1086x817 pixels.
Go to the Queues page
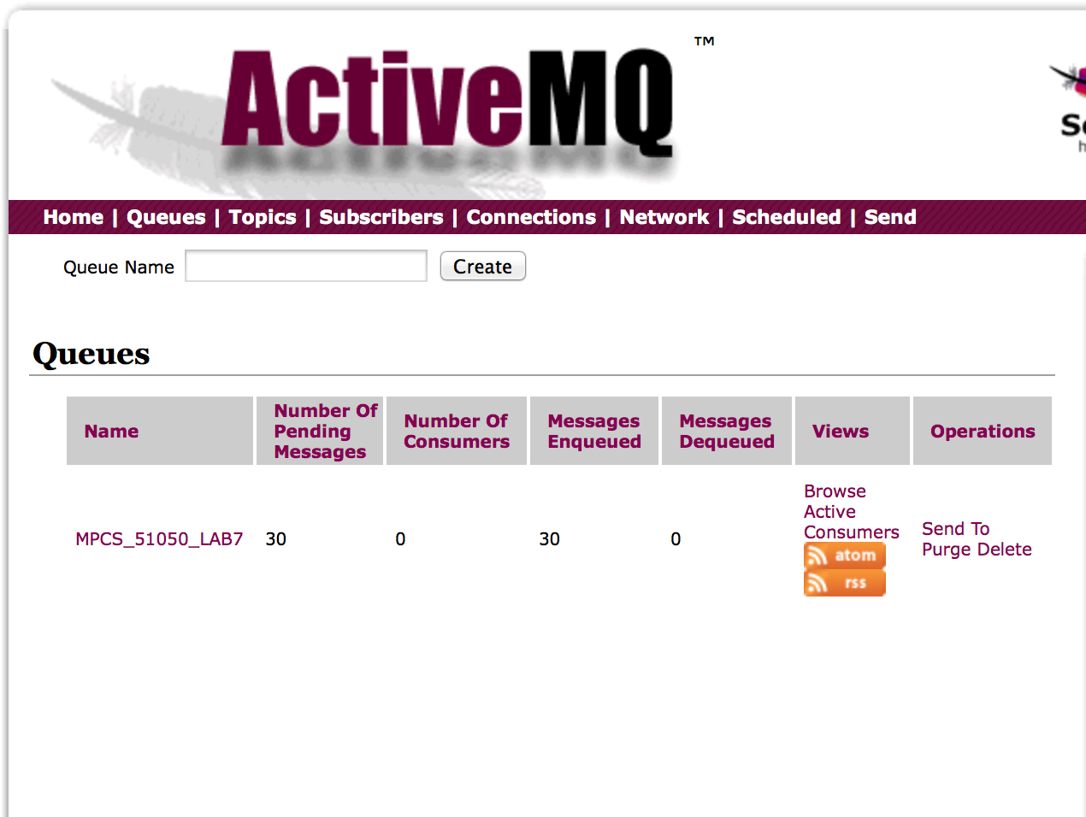click(166, 217)
